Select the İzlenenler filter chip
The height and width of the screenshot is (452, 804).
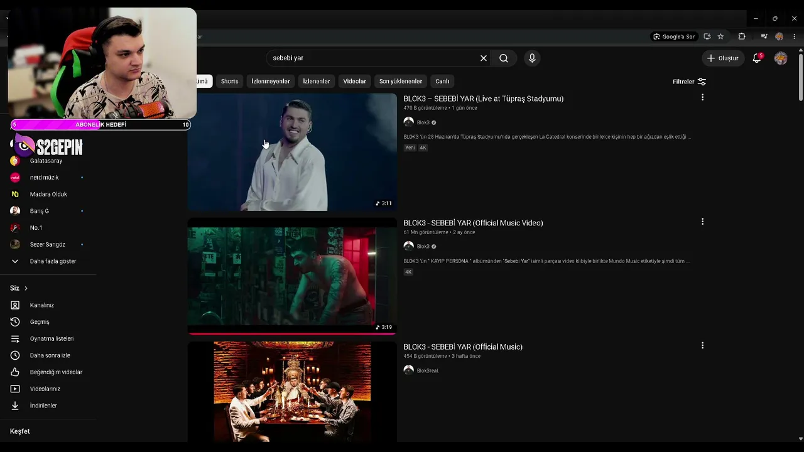click(x=317, y=81)
